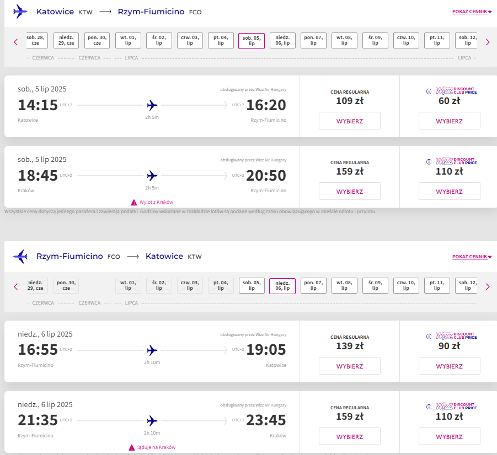
Task: Click the info icon beside 90 zł price
Action: 429,336
